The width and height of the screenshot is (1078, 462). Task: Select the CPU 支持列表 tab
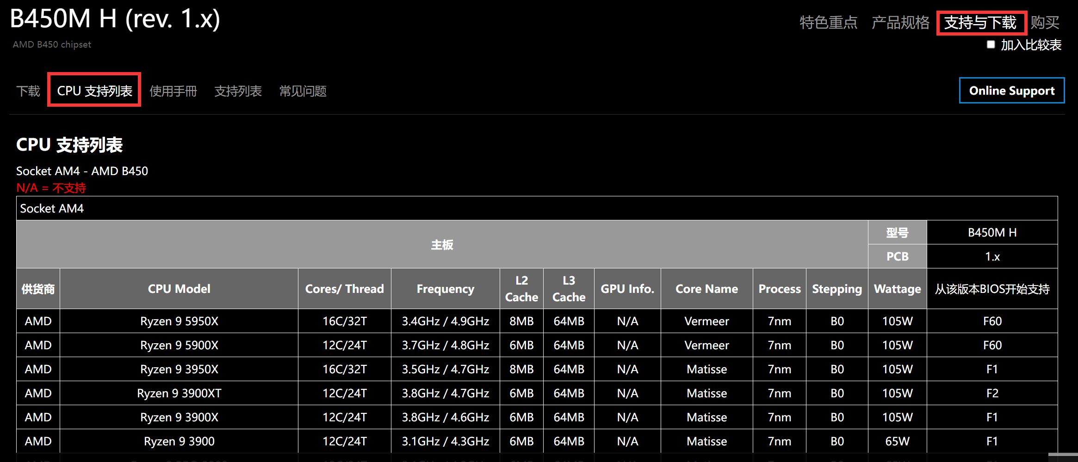tap(93, 91)
